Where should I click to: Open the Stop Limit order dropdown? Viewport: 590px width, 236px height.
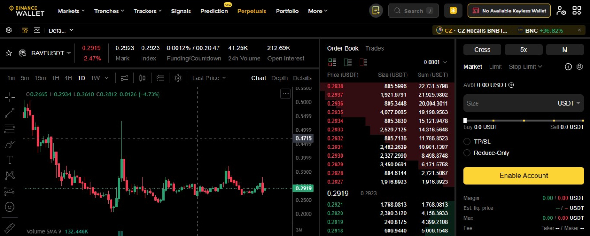[x=525, y=67]
